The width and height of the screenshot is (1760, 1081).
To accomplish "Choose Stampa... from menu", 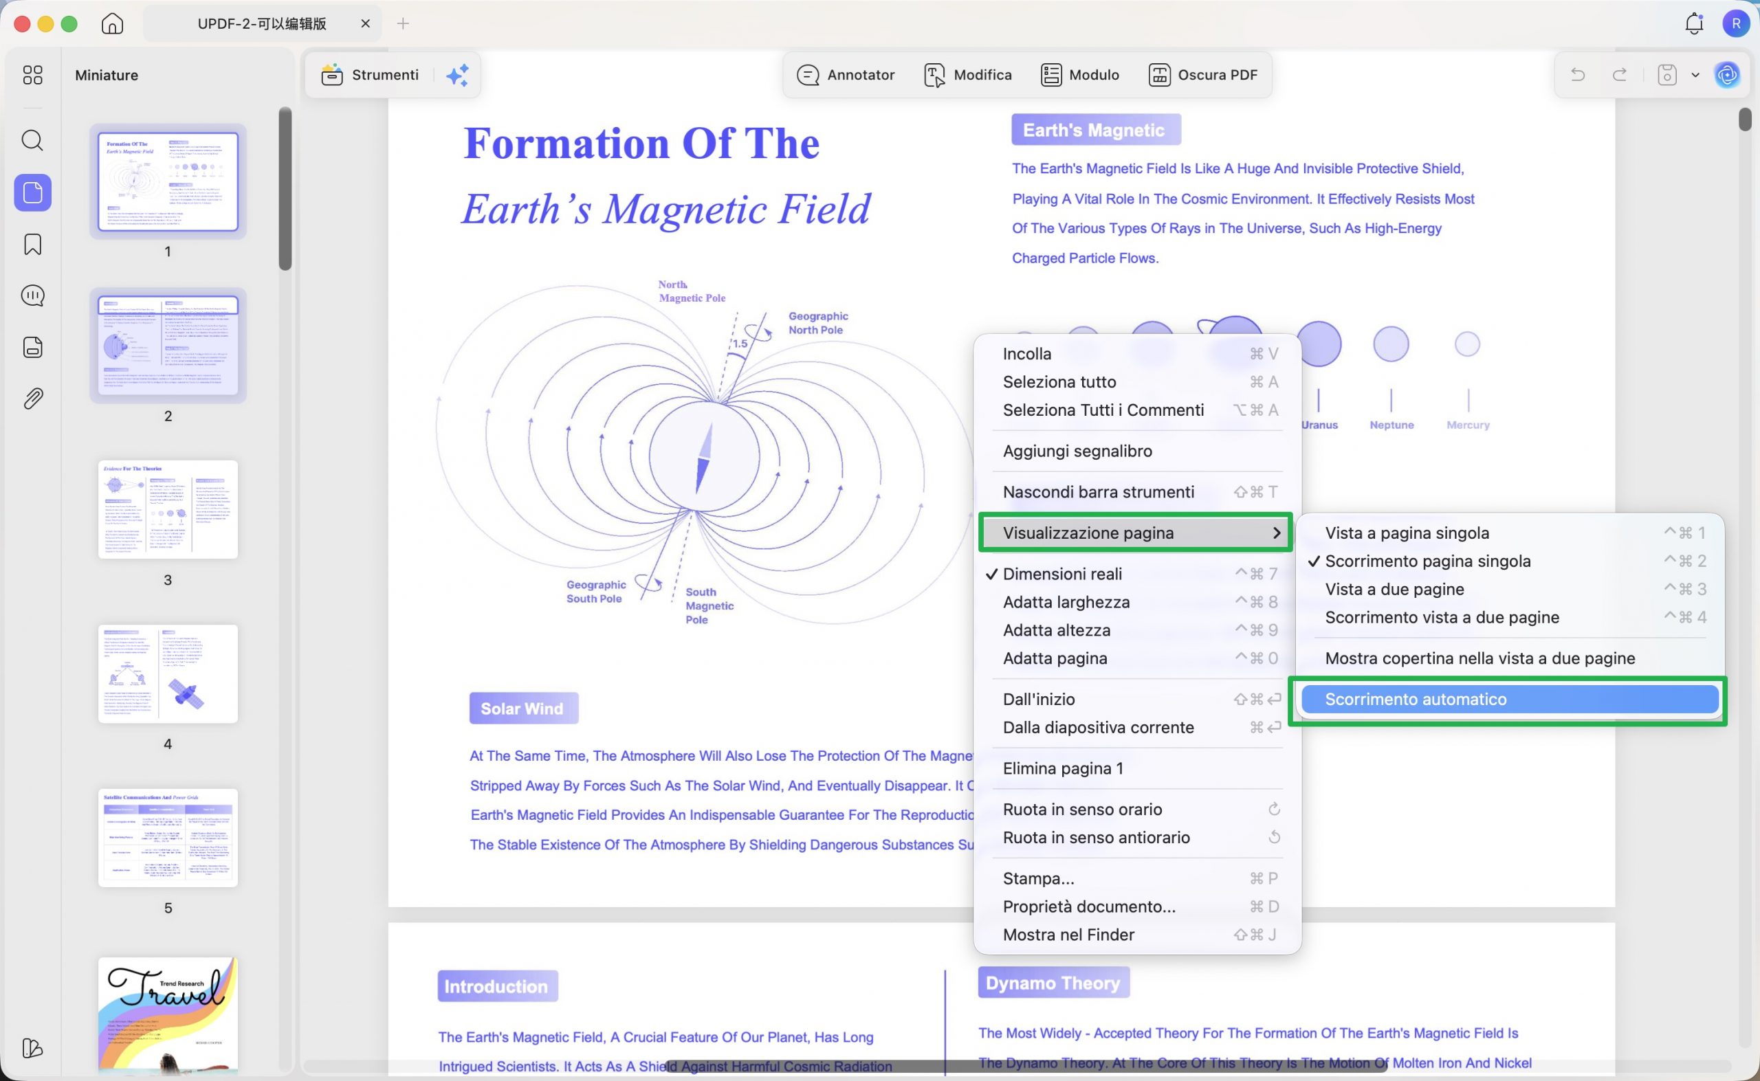I will point(1137,878).
